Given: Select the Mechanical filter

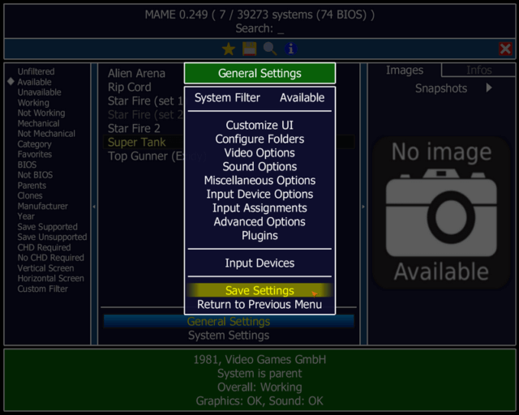Looking at the screenshot, I should click(x=39, y=123).
